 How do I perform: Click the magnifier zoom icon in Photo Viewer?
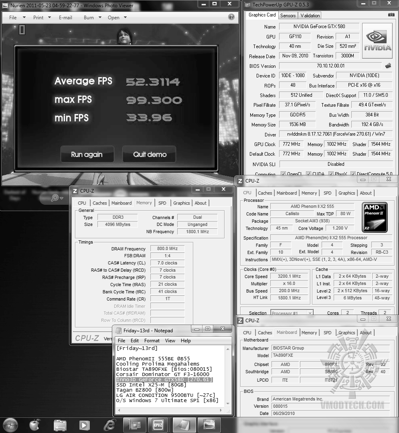coord(55,198)
